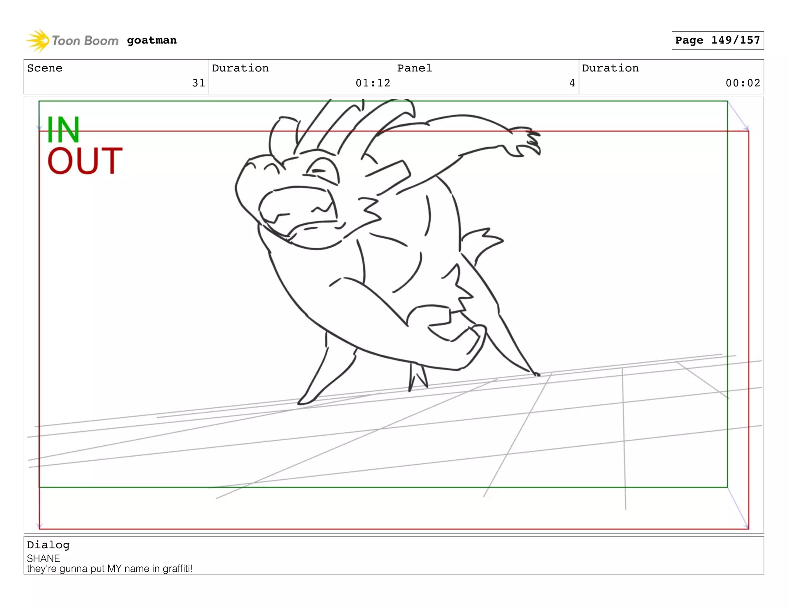789x610 pixels.
Task: Click the dialog line about graffiti
Action: (110, 569)
